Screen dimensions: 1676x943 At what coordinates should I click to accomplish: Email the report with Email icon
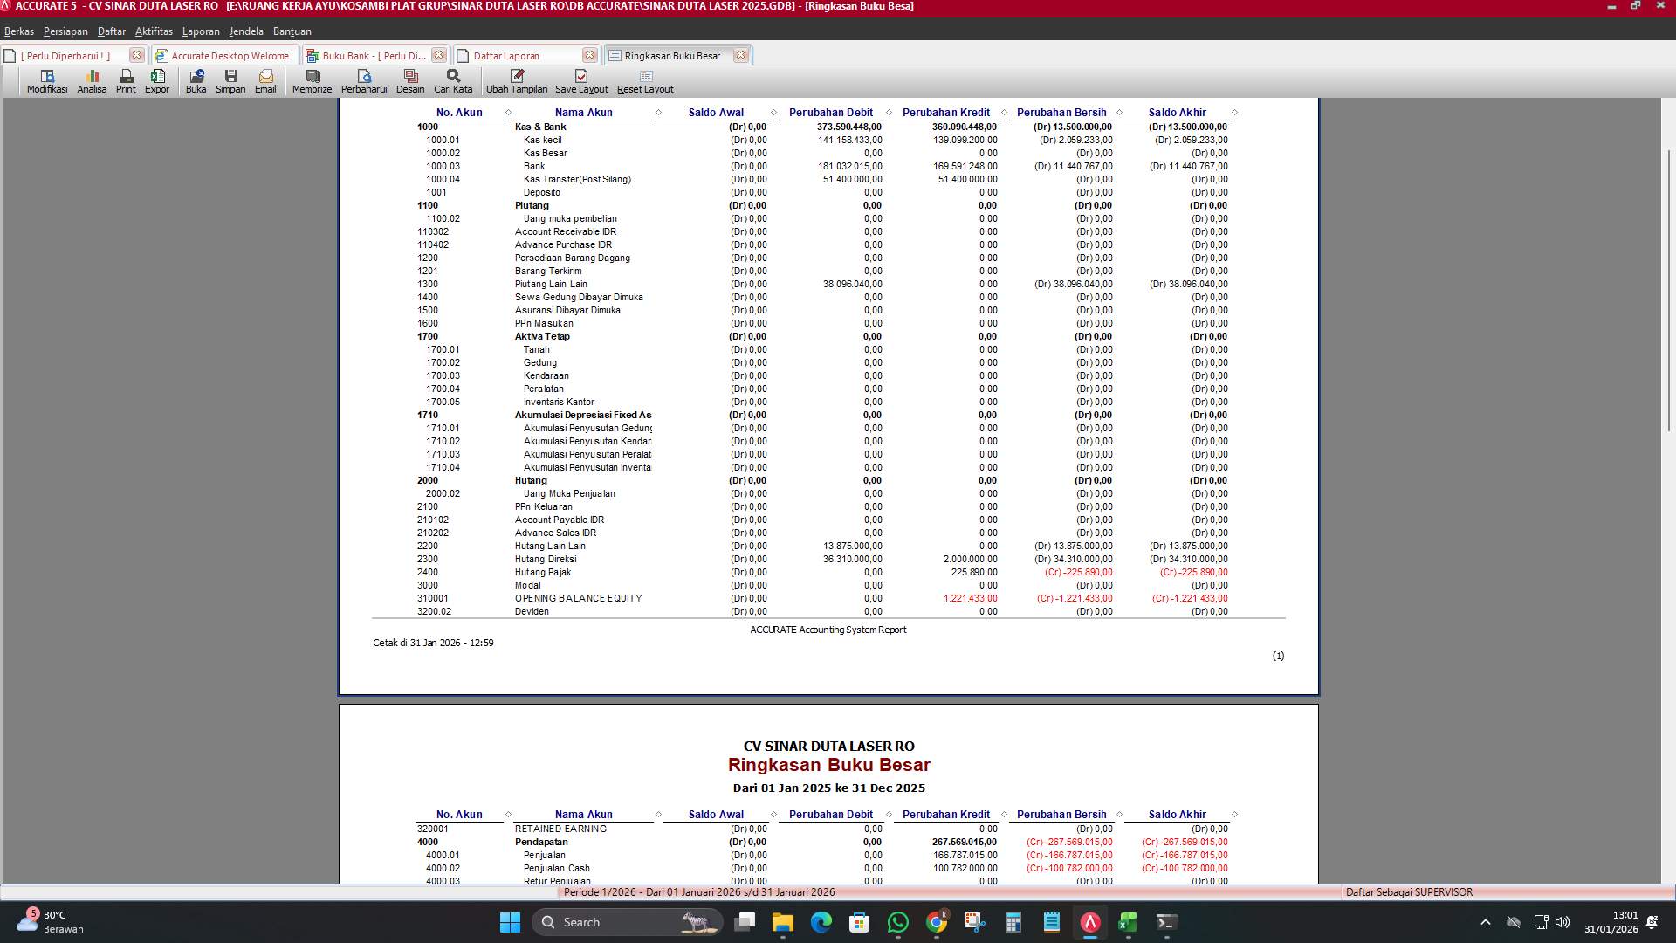tap(265, 80)
